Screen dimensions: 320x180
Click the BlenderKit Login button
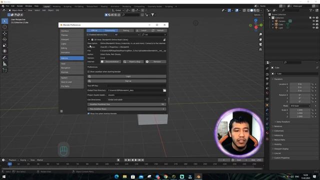[x=126, y=76]
